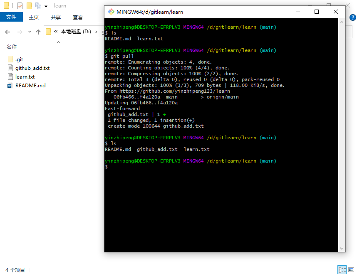
Task: Click the README.md file icon
Action: (x=10, y=86)
